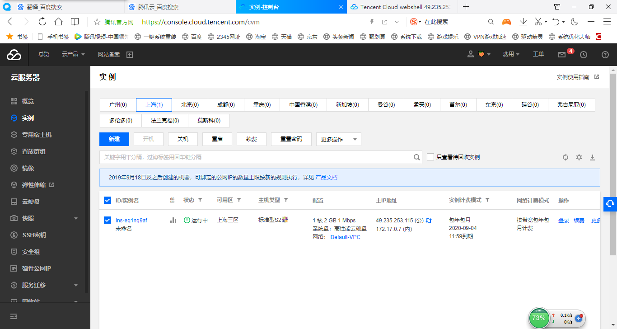
Task: Open the ins-eq1ng9af instance link
Action: point(131,221)
